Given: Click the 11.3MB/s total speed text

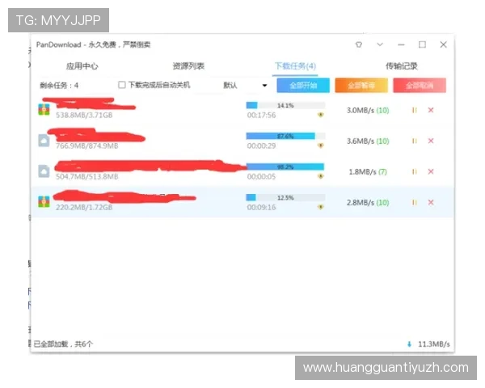Looking at the screenshot, I should coord(433,344).
